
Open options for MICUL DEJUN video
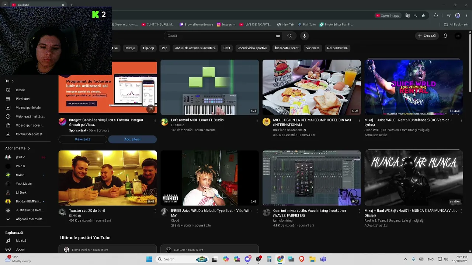pyautogui.click(x=359, y=120)
